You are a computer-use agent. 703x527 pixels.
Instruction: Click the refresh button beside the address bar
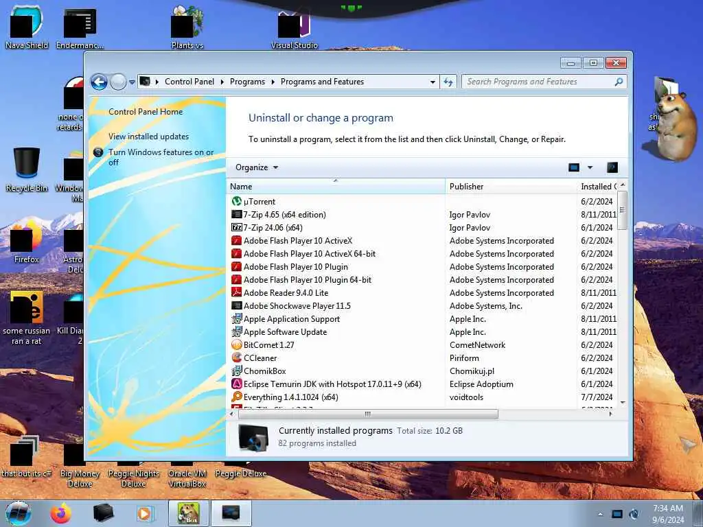coord(448,82)
